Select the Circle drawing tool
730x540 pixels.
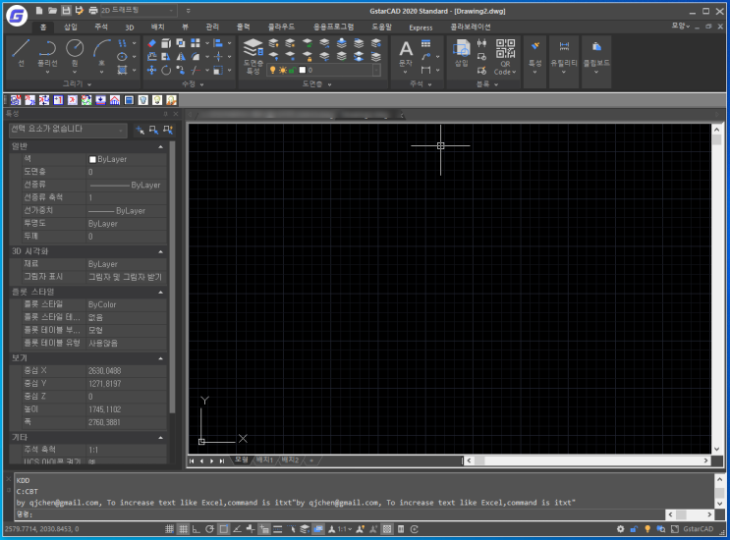click(75, 52)
